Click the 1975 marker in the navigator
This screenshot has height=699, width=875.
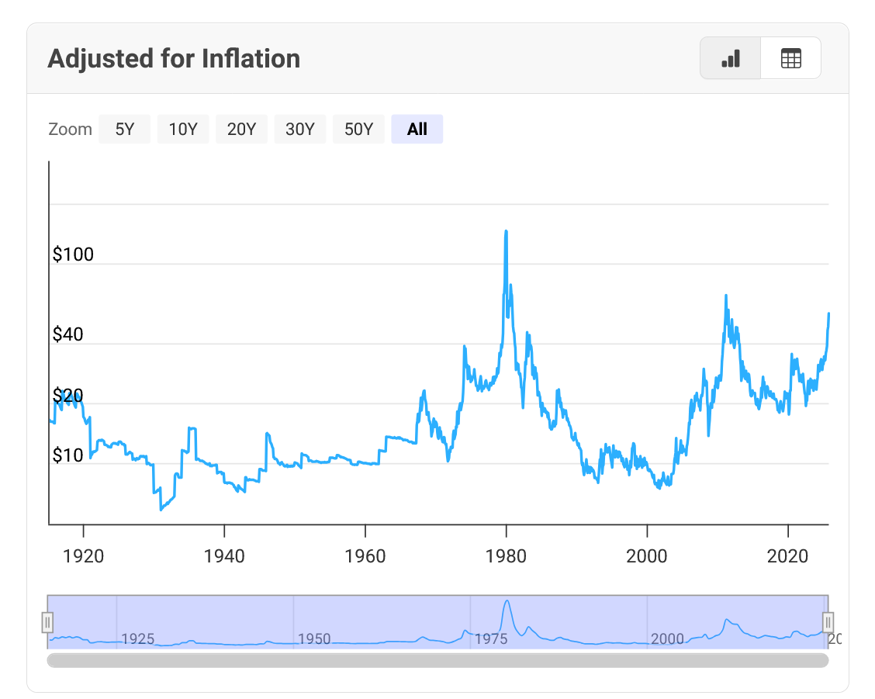[x=491, y=638]
